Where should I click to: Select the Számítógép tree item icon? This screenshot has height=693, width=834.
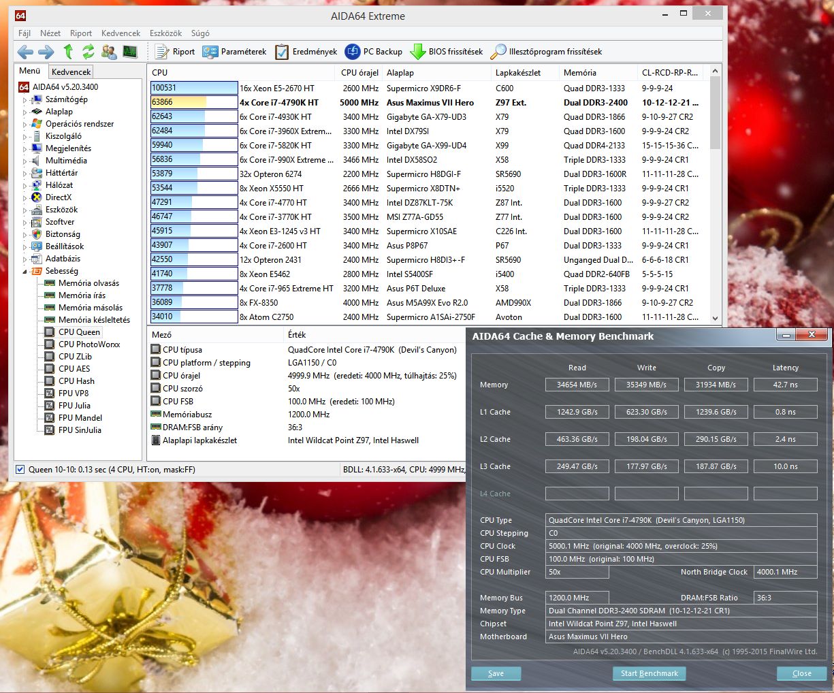click(37, 99)
